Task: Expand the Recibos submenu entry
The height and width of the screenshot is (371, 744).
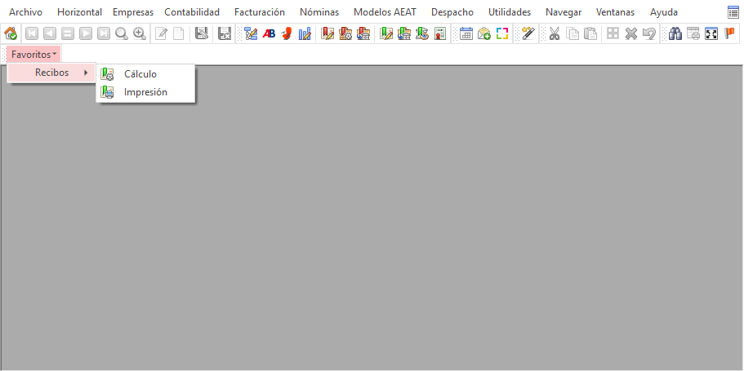Action: 51,73
